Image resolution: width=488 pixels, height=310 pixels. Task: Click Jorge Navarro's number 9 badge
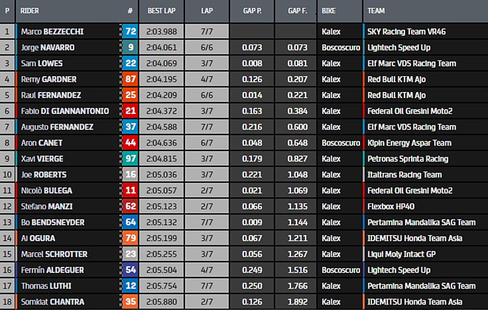pyautogui.click(x=130, y=48)
